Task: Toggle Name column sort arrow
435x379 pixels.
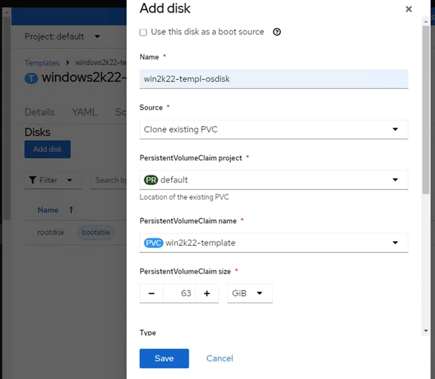Action: point(71,210)
